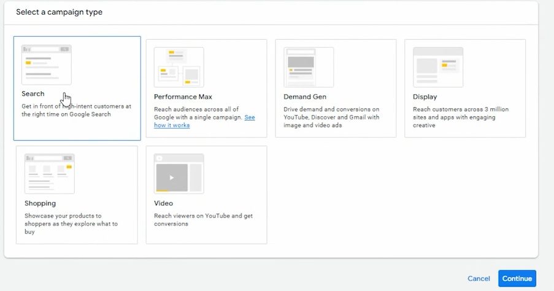Click the Display campaign illustration icon
Viewport: 554px width, 291px height.
[x=438, y=67]
